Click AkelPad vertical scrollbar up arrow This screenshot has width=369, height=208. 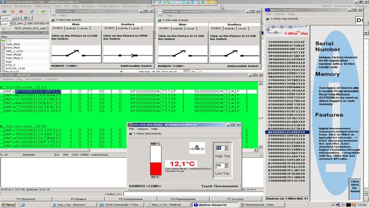click(260, 83)
